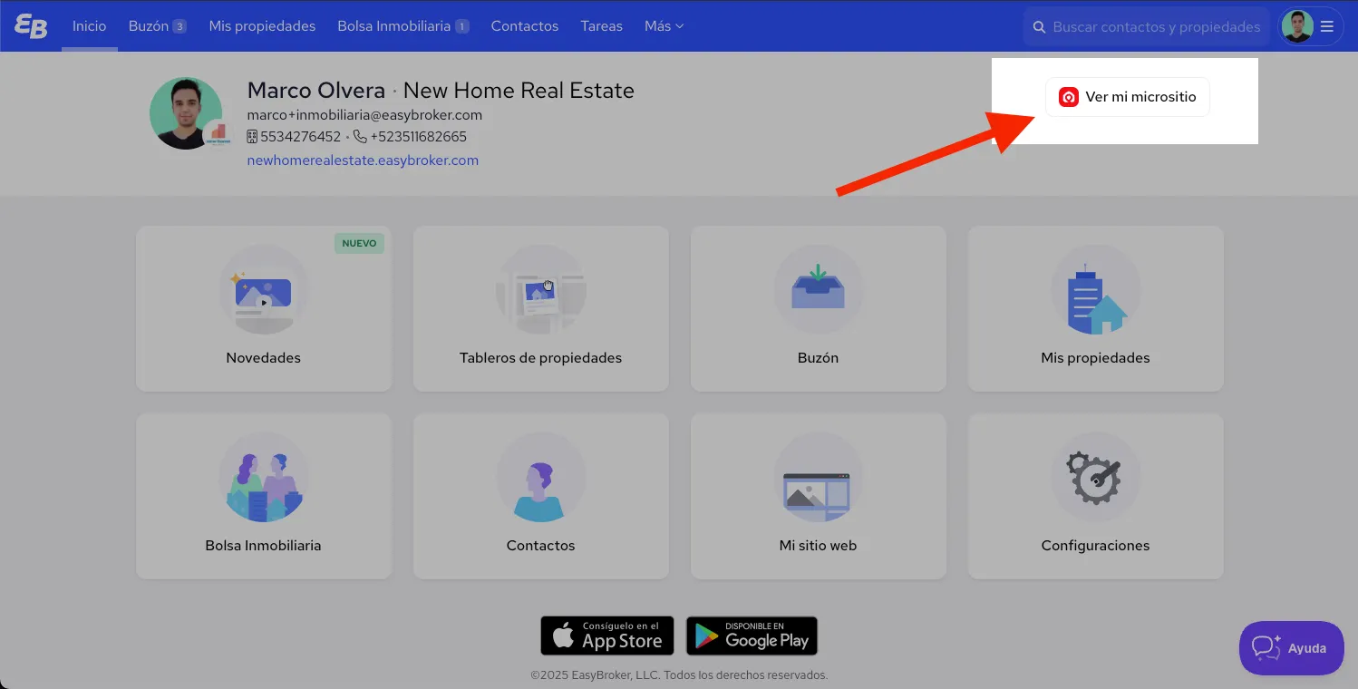1358x689 pixels.
Task: Click the Buzón inbox tray icon
Action: (x=819, y=291)
